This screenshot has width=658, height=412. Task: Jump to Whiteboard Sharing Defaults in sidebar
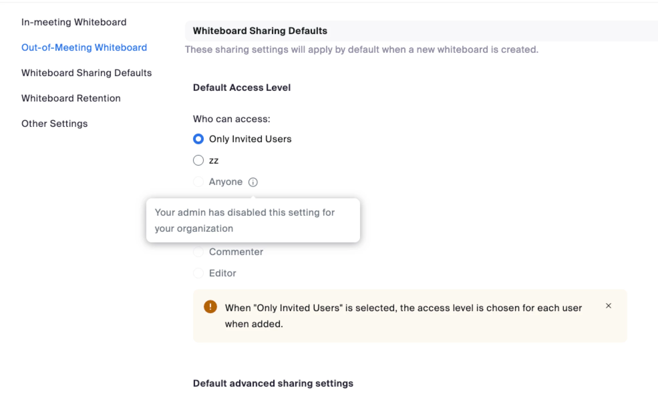coord(87,73)
